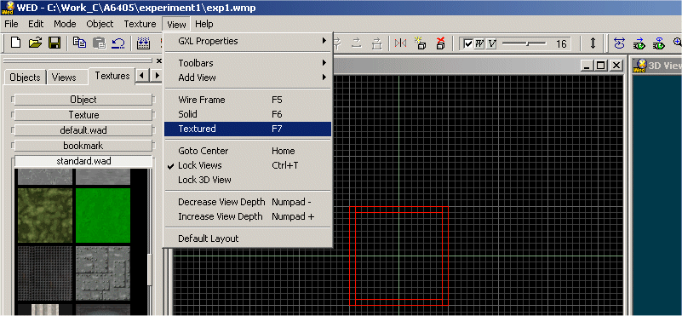This screenshot has height=316, width=682.
Task: Expand GXL Properties submenu
Action: pyautogui.click(x=248, y=41)
